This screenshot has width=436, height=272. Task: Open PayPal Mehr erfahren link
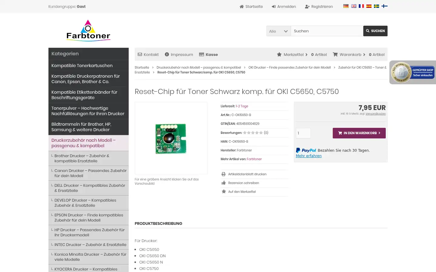click(x=309, y=156)
